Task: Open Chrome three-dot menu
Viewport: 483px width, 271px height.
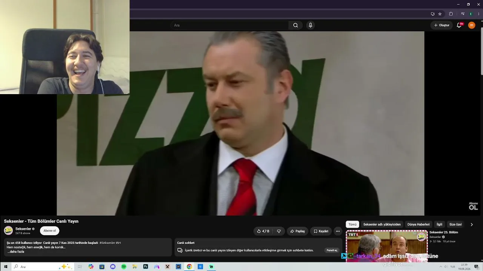Action: pos(478,14)
